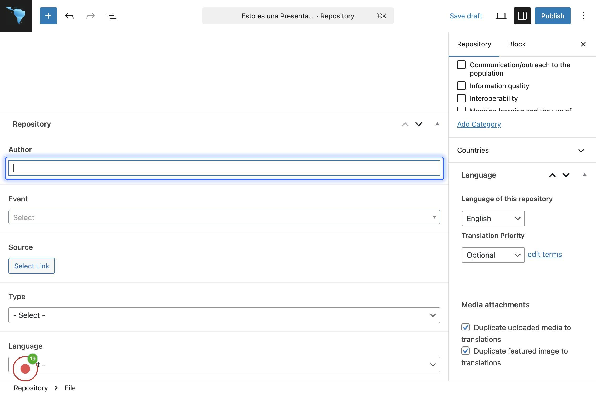Viewport: 596px width, 394px height.
Task: Open the laptop preview/view icon
Action: coord(501,16)
